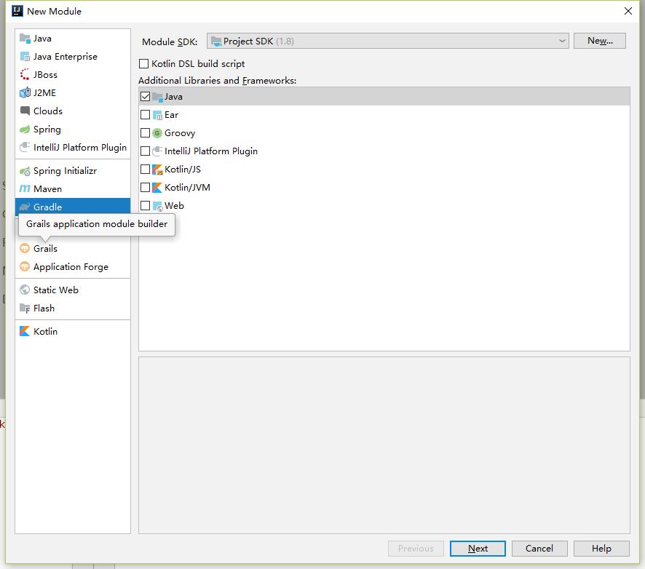Select Application Forge in the list
The height and width of the screenshot is (569, 645).
point(73,266)
